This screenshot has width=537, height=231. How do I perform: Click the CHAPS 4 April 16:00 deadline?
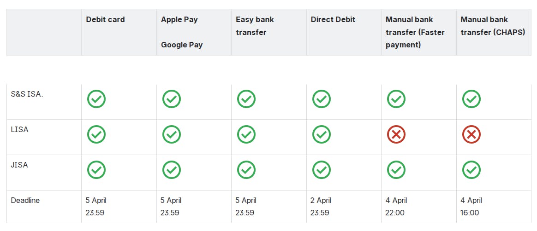coord(471,206)
